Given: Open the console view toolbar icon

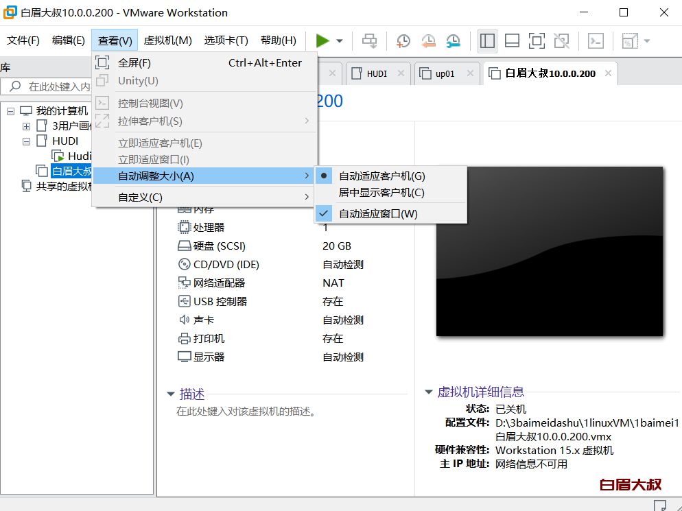Looking at the screenshot, I should coord(596,41).
